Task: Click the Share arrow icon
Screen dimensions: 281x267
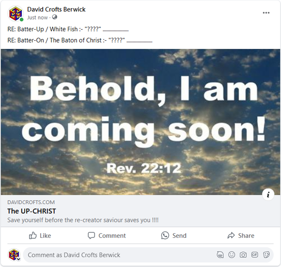Action: (231, 235)
